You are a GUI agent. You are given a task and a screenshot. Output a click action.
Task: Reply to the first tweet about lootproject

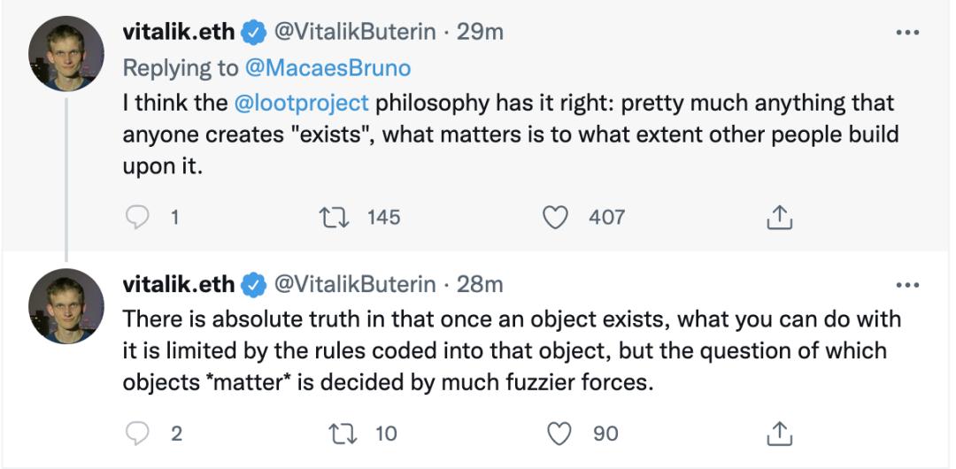(136, 217)
